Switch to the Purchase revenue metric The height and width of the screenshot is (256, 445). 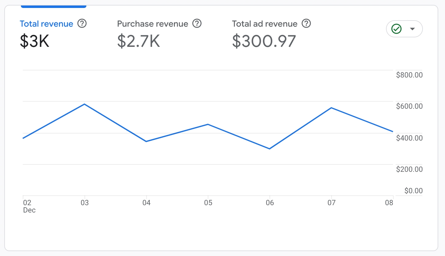point(152,24)
